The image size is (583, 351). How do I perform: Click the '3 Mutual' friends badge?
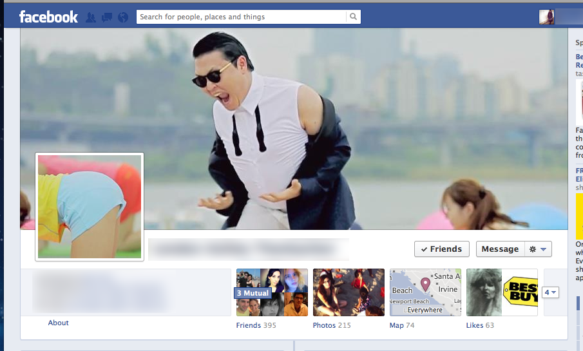252,293
